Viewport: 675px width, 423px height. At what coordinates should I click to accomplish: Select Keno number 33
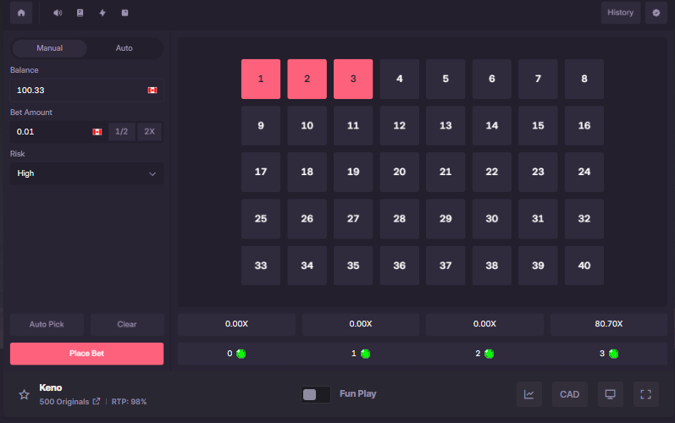pos(261,266)
